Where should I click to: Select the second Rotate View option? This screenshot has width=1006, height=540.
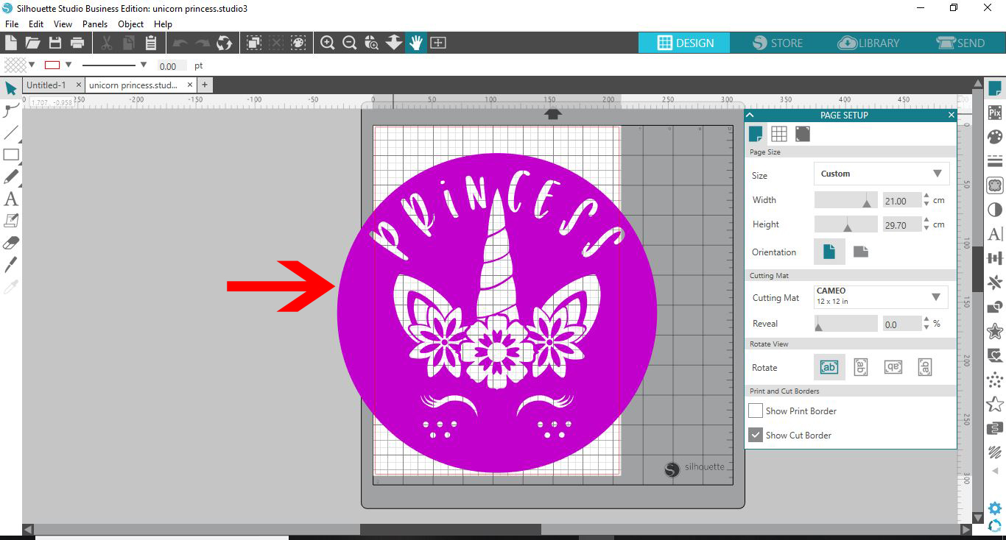[861, 367]
